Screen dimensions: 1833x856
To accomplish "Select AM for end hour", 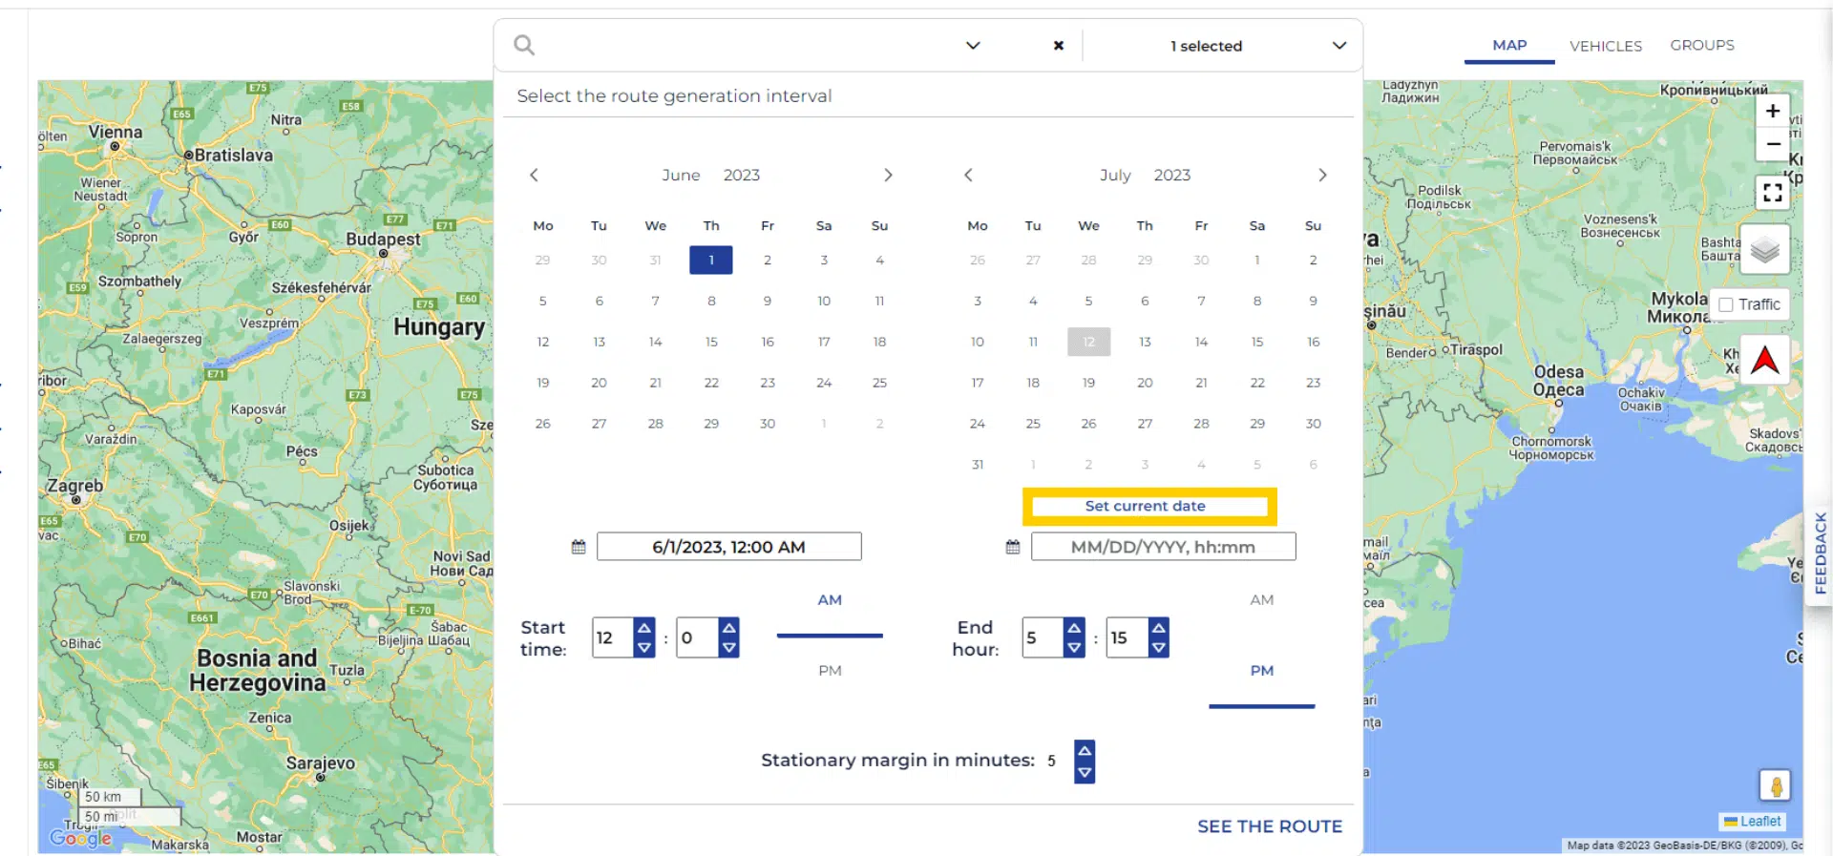I will [x=1262, y=600].
